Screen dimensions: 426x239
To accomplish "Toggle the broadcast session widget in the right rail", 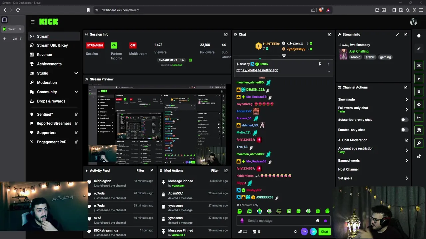I will coord(419,117).
